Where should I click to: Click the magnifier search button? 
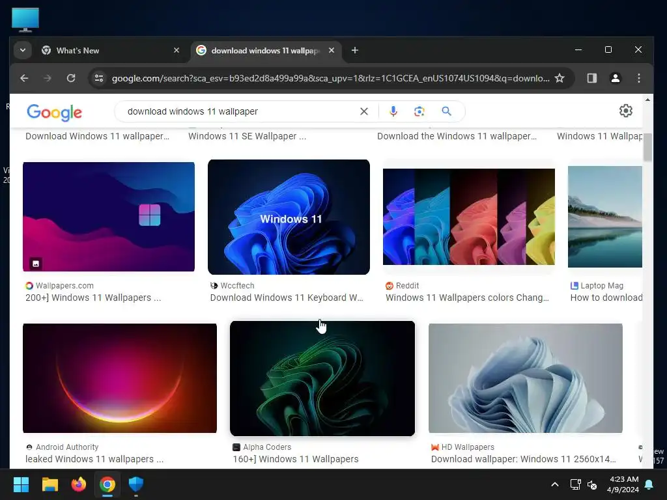tap(446, 111)
